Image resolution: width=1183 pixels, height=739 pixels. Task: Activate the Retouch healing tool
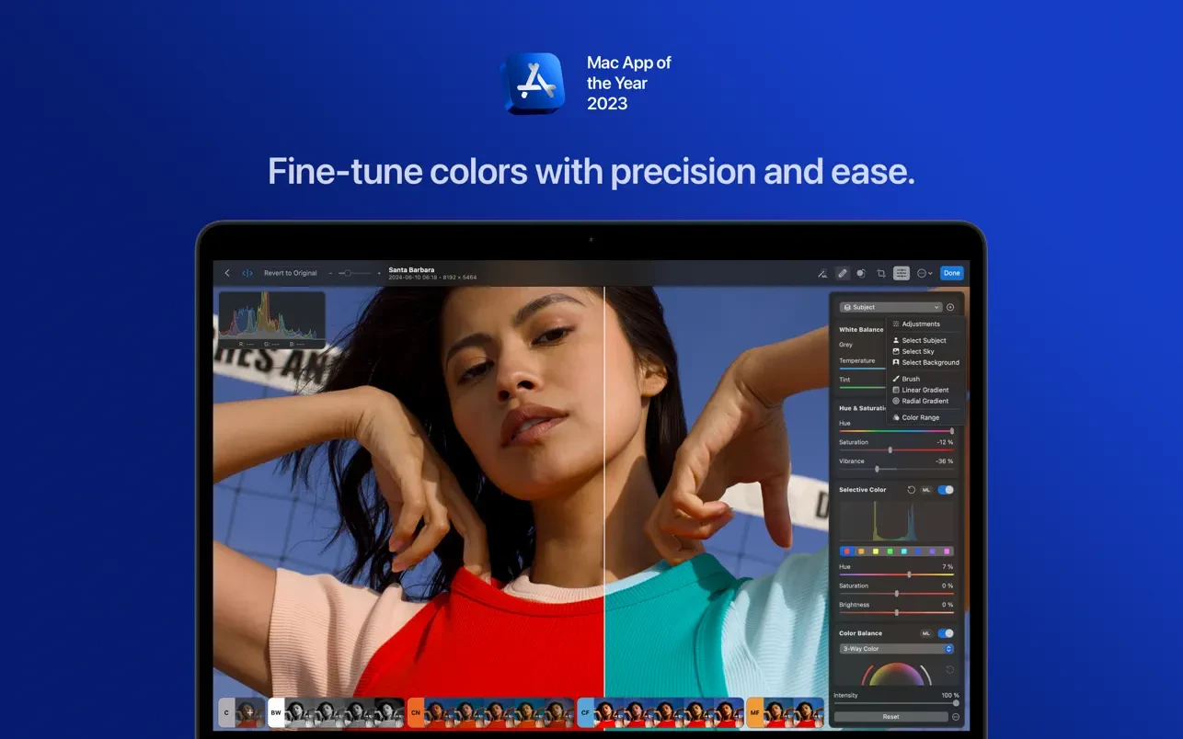[843, 273]
